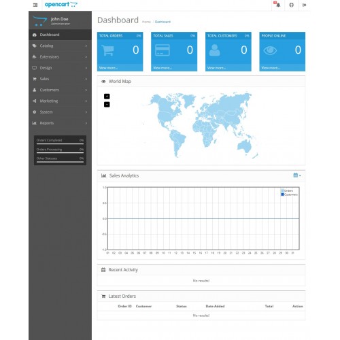Open the Sales Analytics calendar range dropdown
Screen dimensions: 340x340
[297, 175]
